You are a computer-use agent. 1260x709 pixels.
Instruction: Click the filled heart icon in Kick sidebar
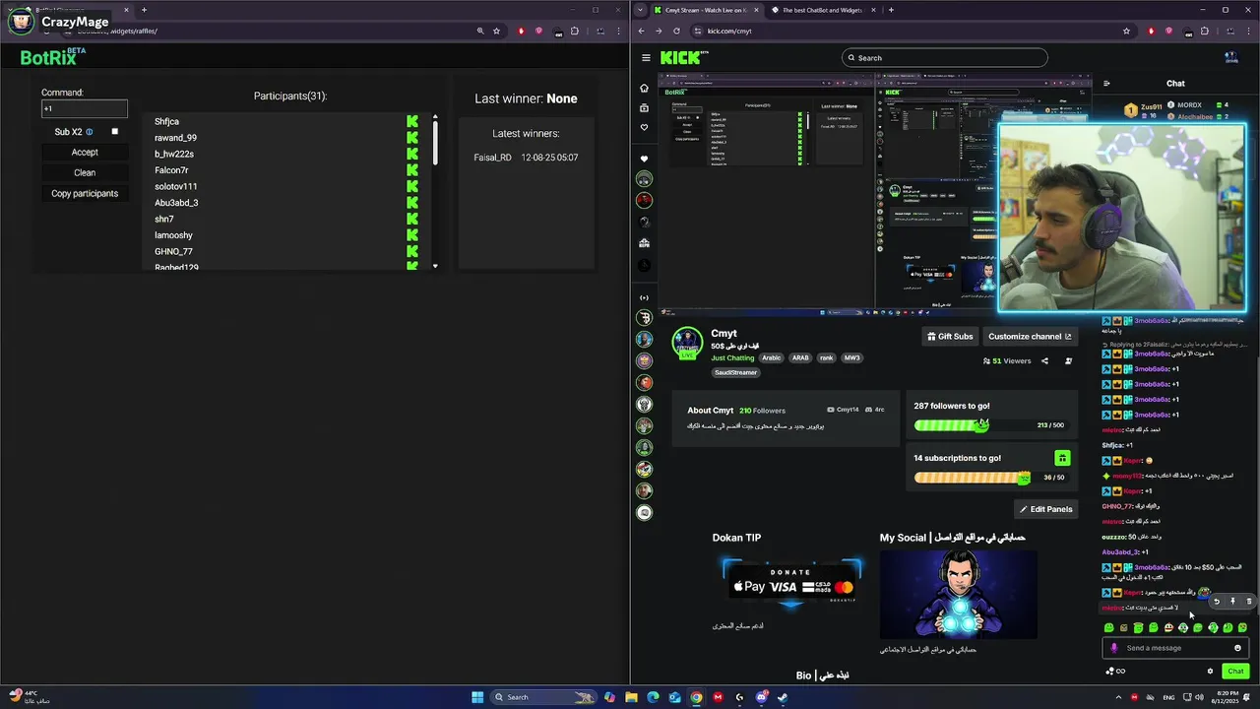tap(645, 159)
